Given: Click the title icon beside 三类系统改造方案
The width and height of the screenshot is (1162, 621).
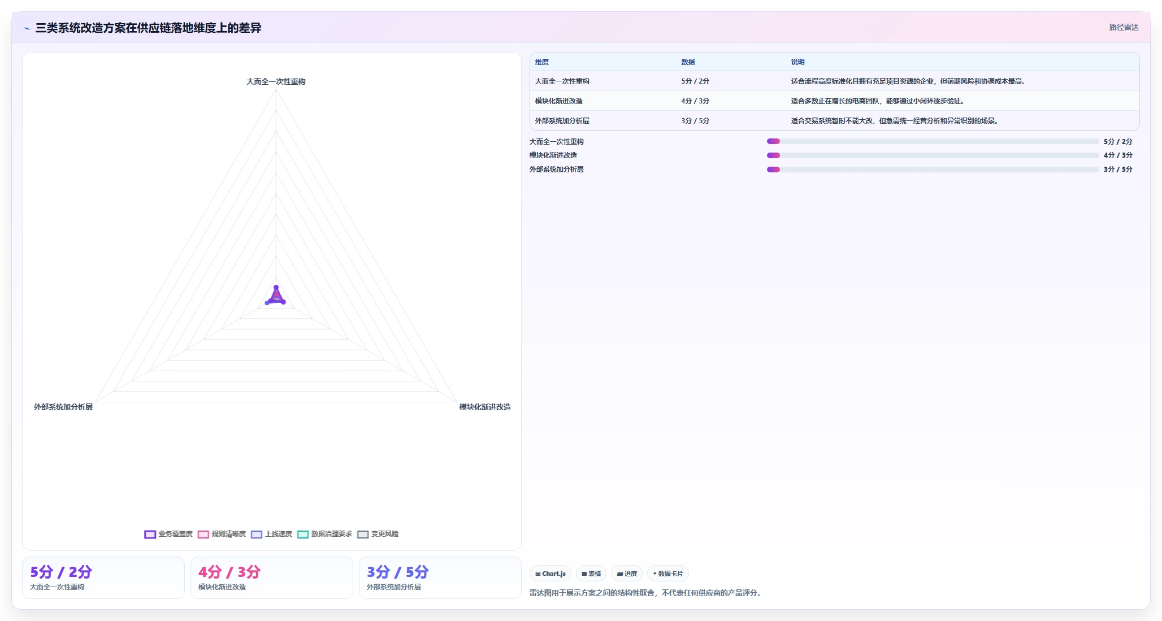Looking at the screenshot, I should [27, 28].
